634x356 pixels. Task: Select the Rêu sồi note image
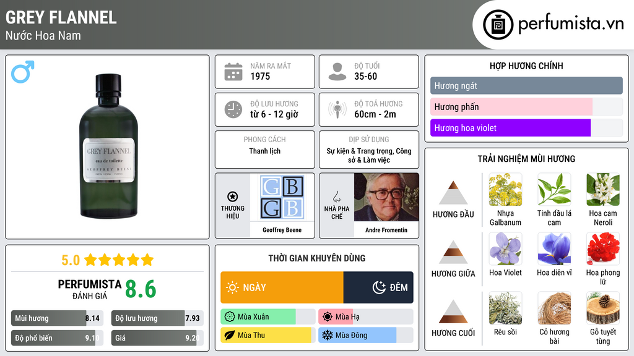505,308
